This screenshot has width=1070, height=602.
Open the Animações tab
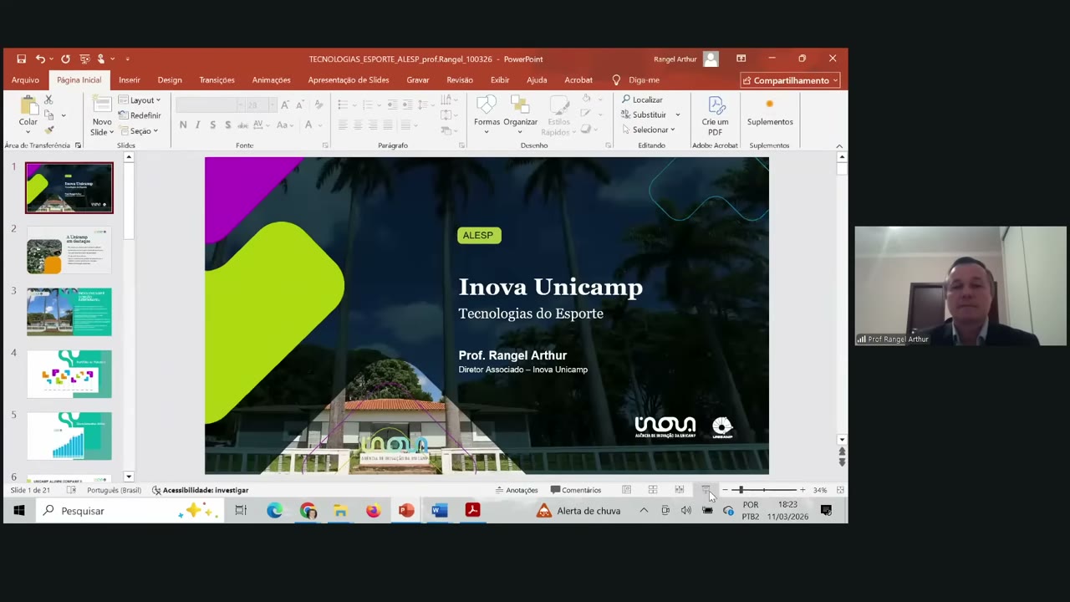(x=272, y=80)
